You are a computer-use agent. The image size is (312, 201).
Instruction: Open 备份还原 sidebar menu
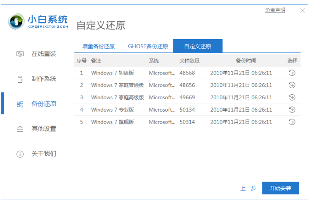pyautogui.click(x=44, y=104)
